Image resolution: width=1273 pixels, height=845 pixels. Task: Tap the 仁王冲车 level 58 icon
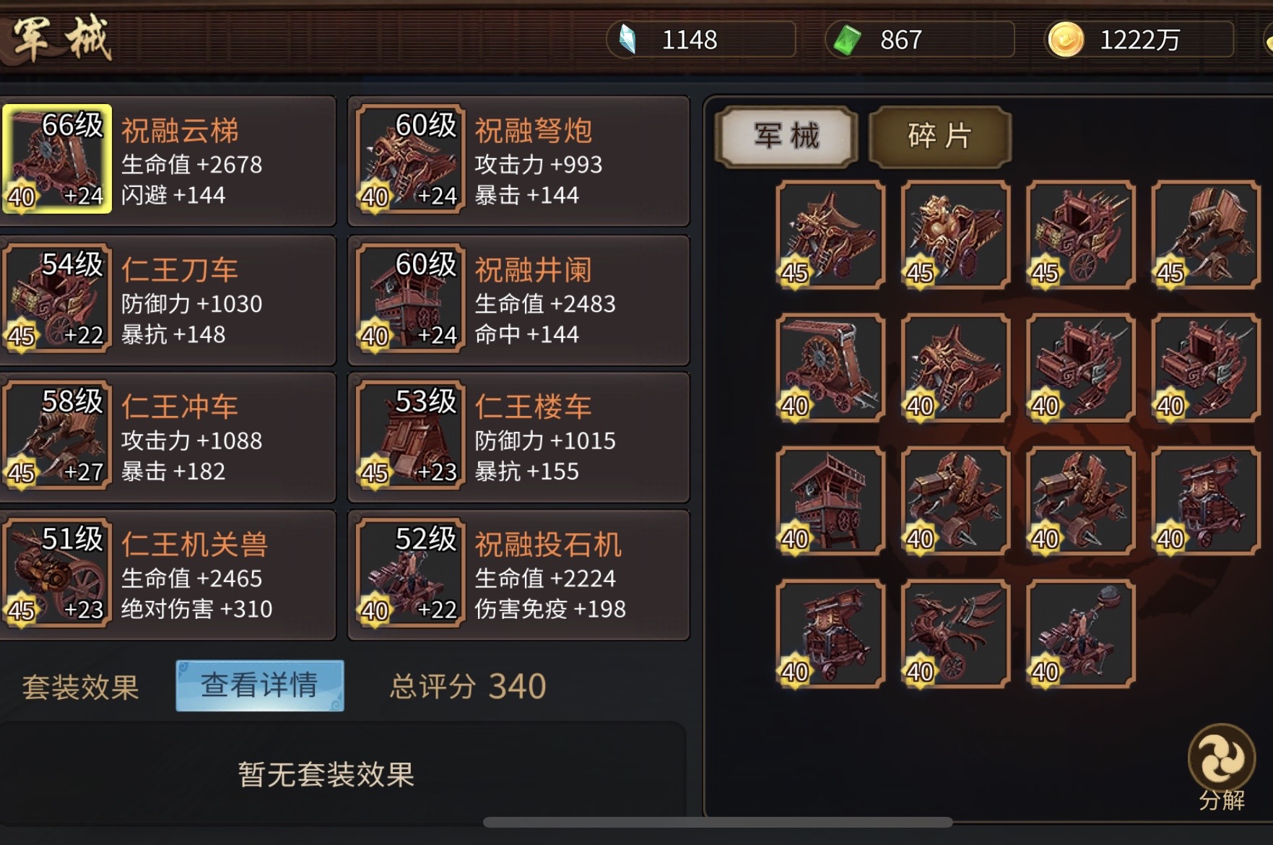click(57, 435)
